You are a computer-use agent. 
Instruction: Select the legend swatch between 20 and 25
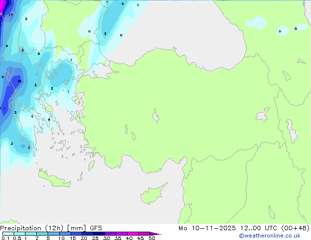(88, 234)
